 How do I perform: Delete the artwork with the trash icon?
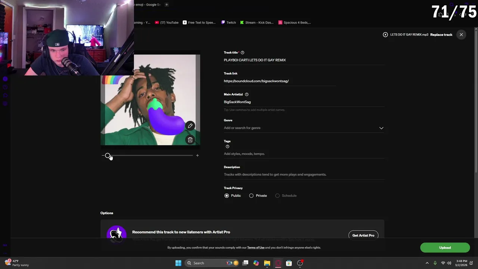[x=190, y=140]
